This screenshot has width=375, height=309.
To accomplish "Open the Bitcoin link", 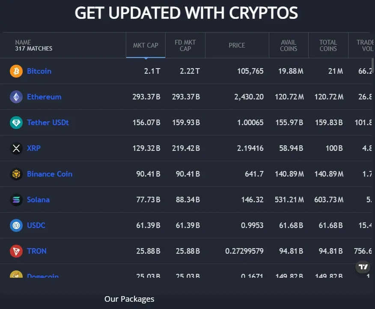I will [39, 71].
